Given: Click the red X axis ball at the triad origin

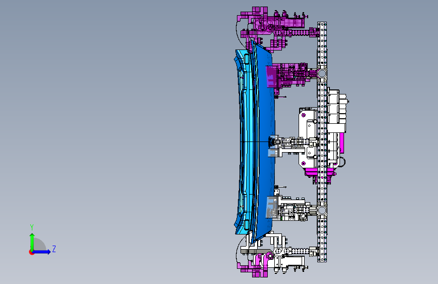Looking at the screenshot, I should [x=31, y=252].
